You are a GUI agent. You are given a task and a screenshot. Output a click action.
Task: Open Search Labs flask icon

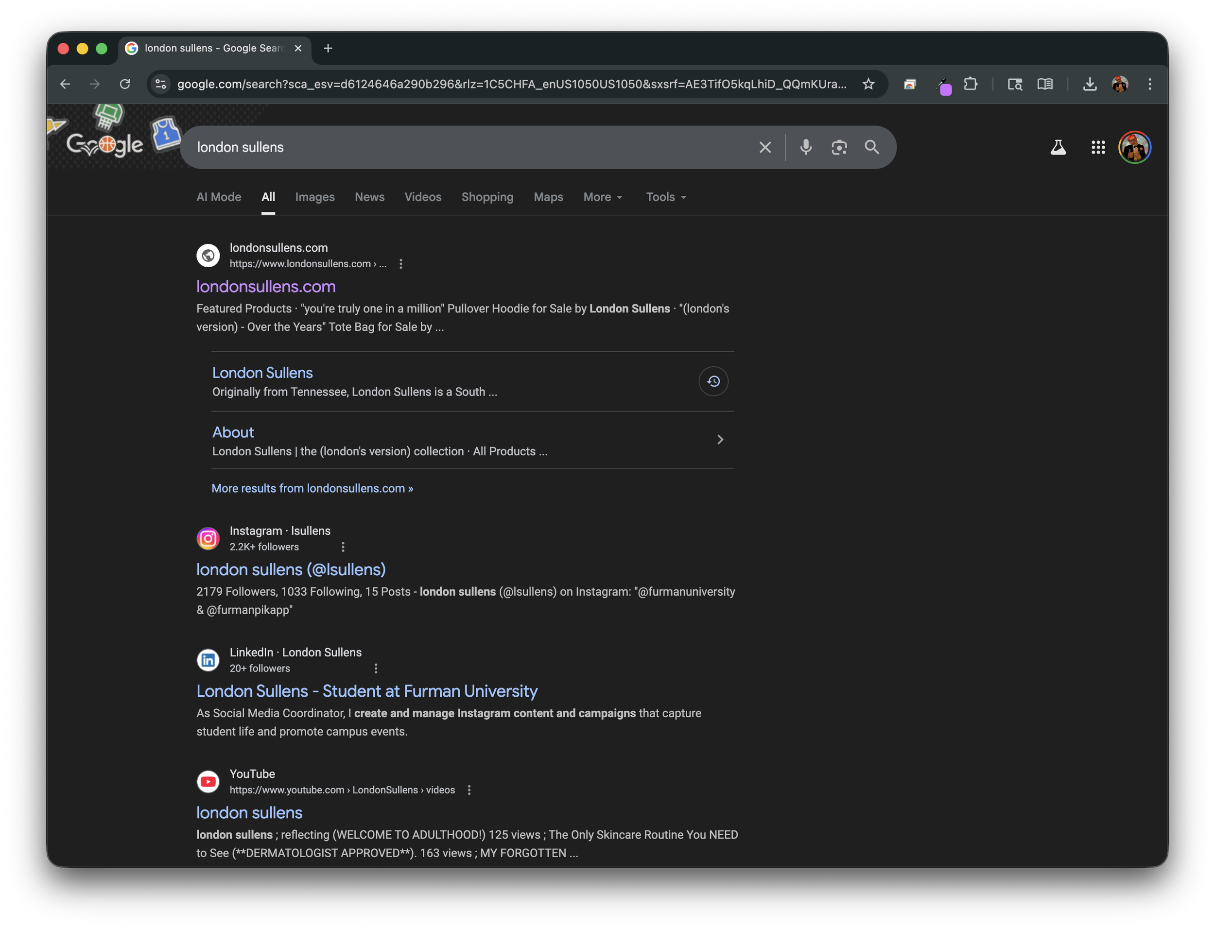[1058, 147]
